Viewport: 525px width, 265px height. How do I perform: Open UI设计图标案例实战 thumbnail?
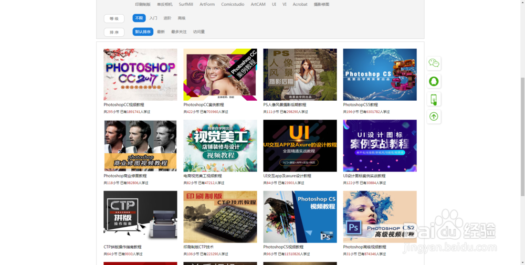(380, 145)
